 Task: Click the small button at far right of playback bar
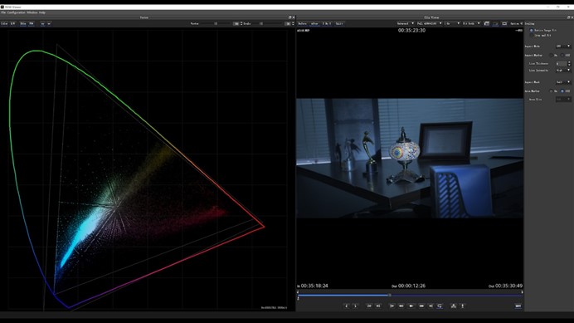click(x=518, y=306)
